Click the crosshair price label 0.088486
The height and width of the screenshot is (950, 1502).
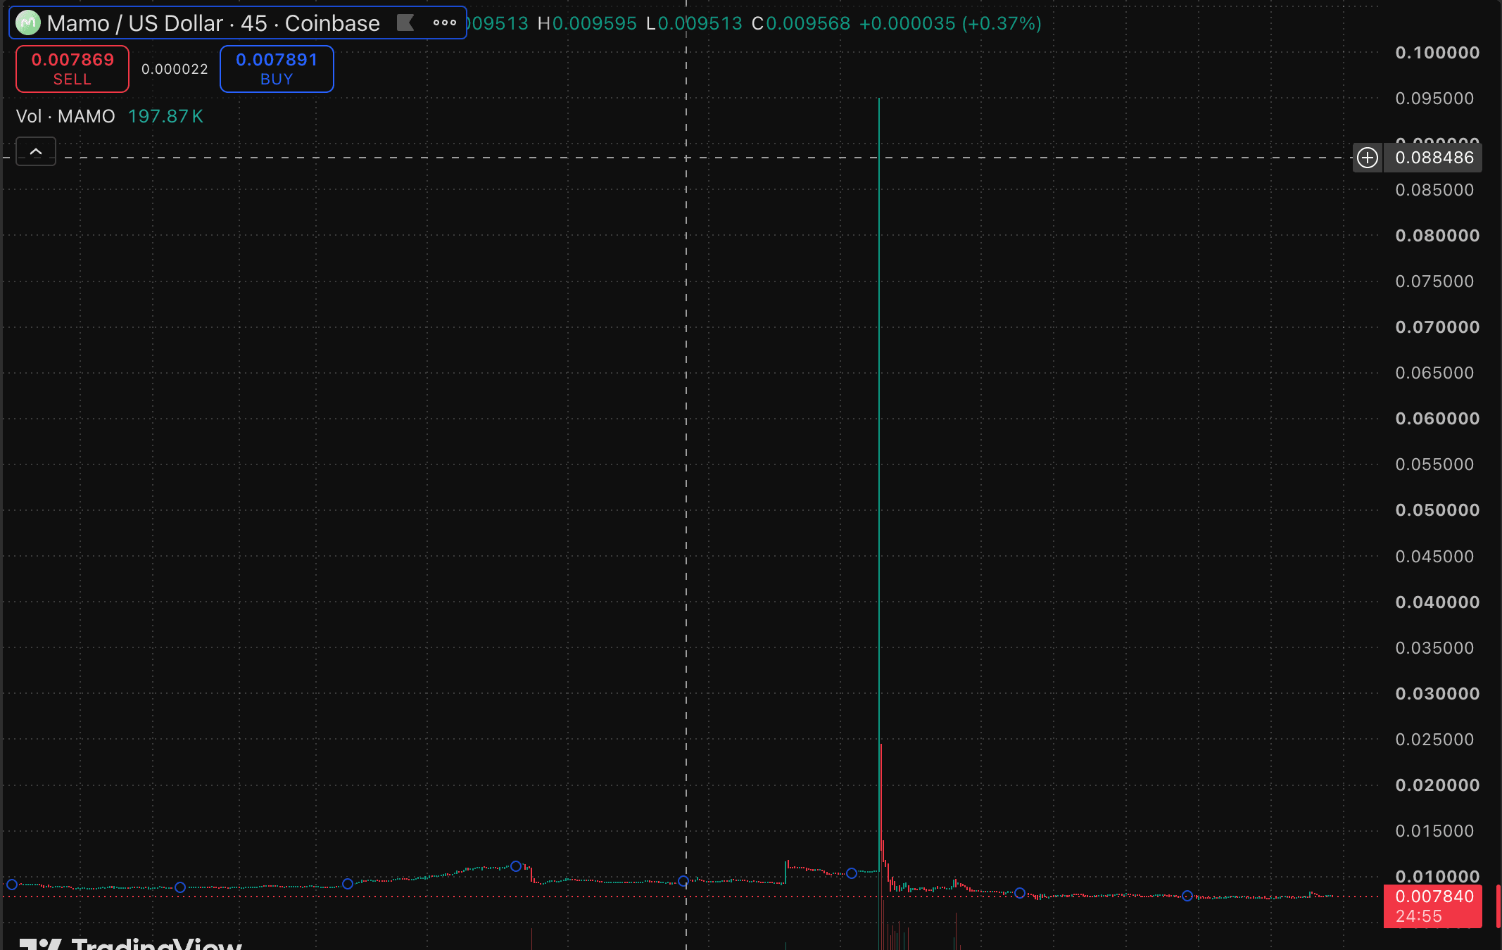click(x=1434, y=158)
